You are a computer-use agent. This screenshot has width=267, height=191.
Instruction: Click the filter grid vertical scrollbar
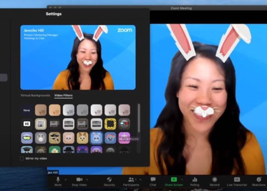click(139, 118)
